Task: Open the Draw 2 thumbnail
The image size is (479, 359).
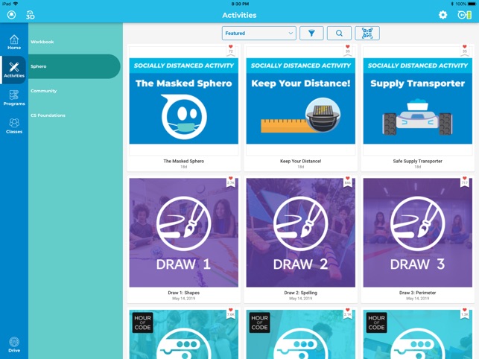Action: click(301, 232)
